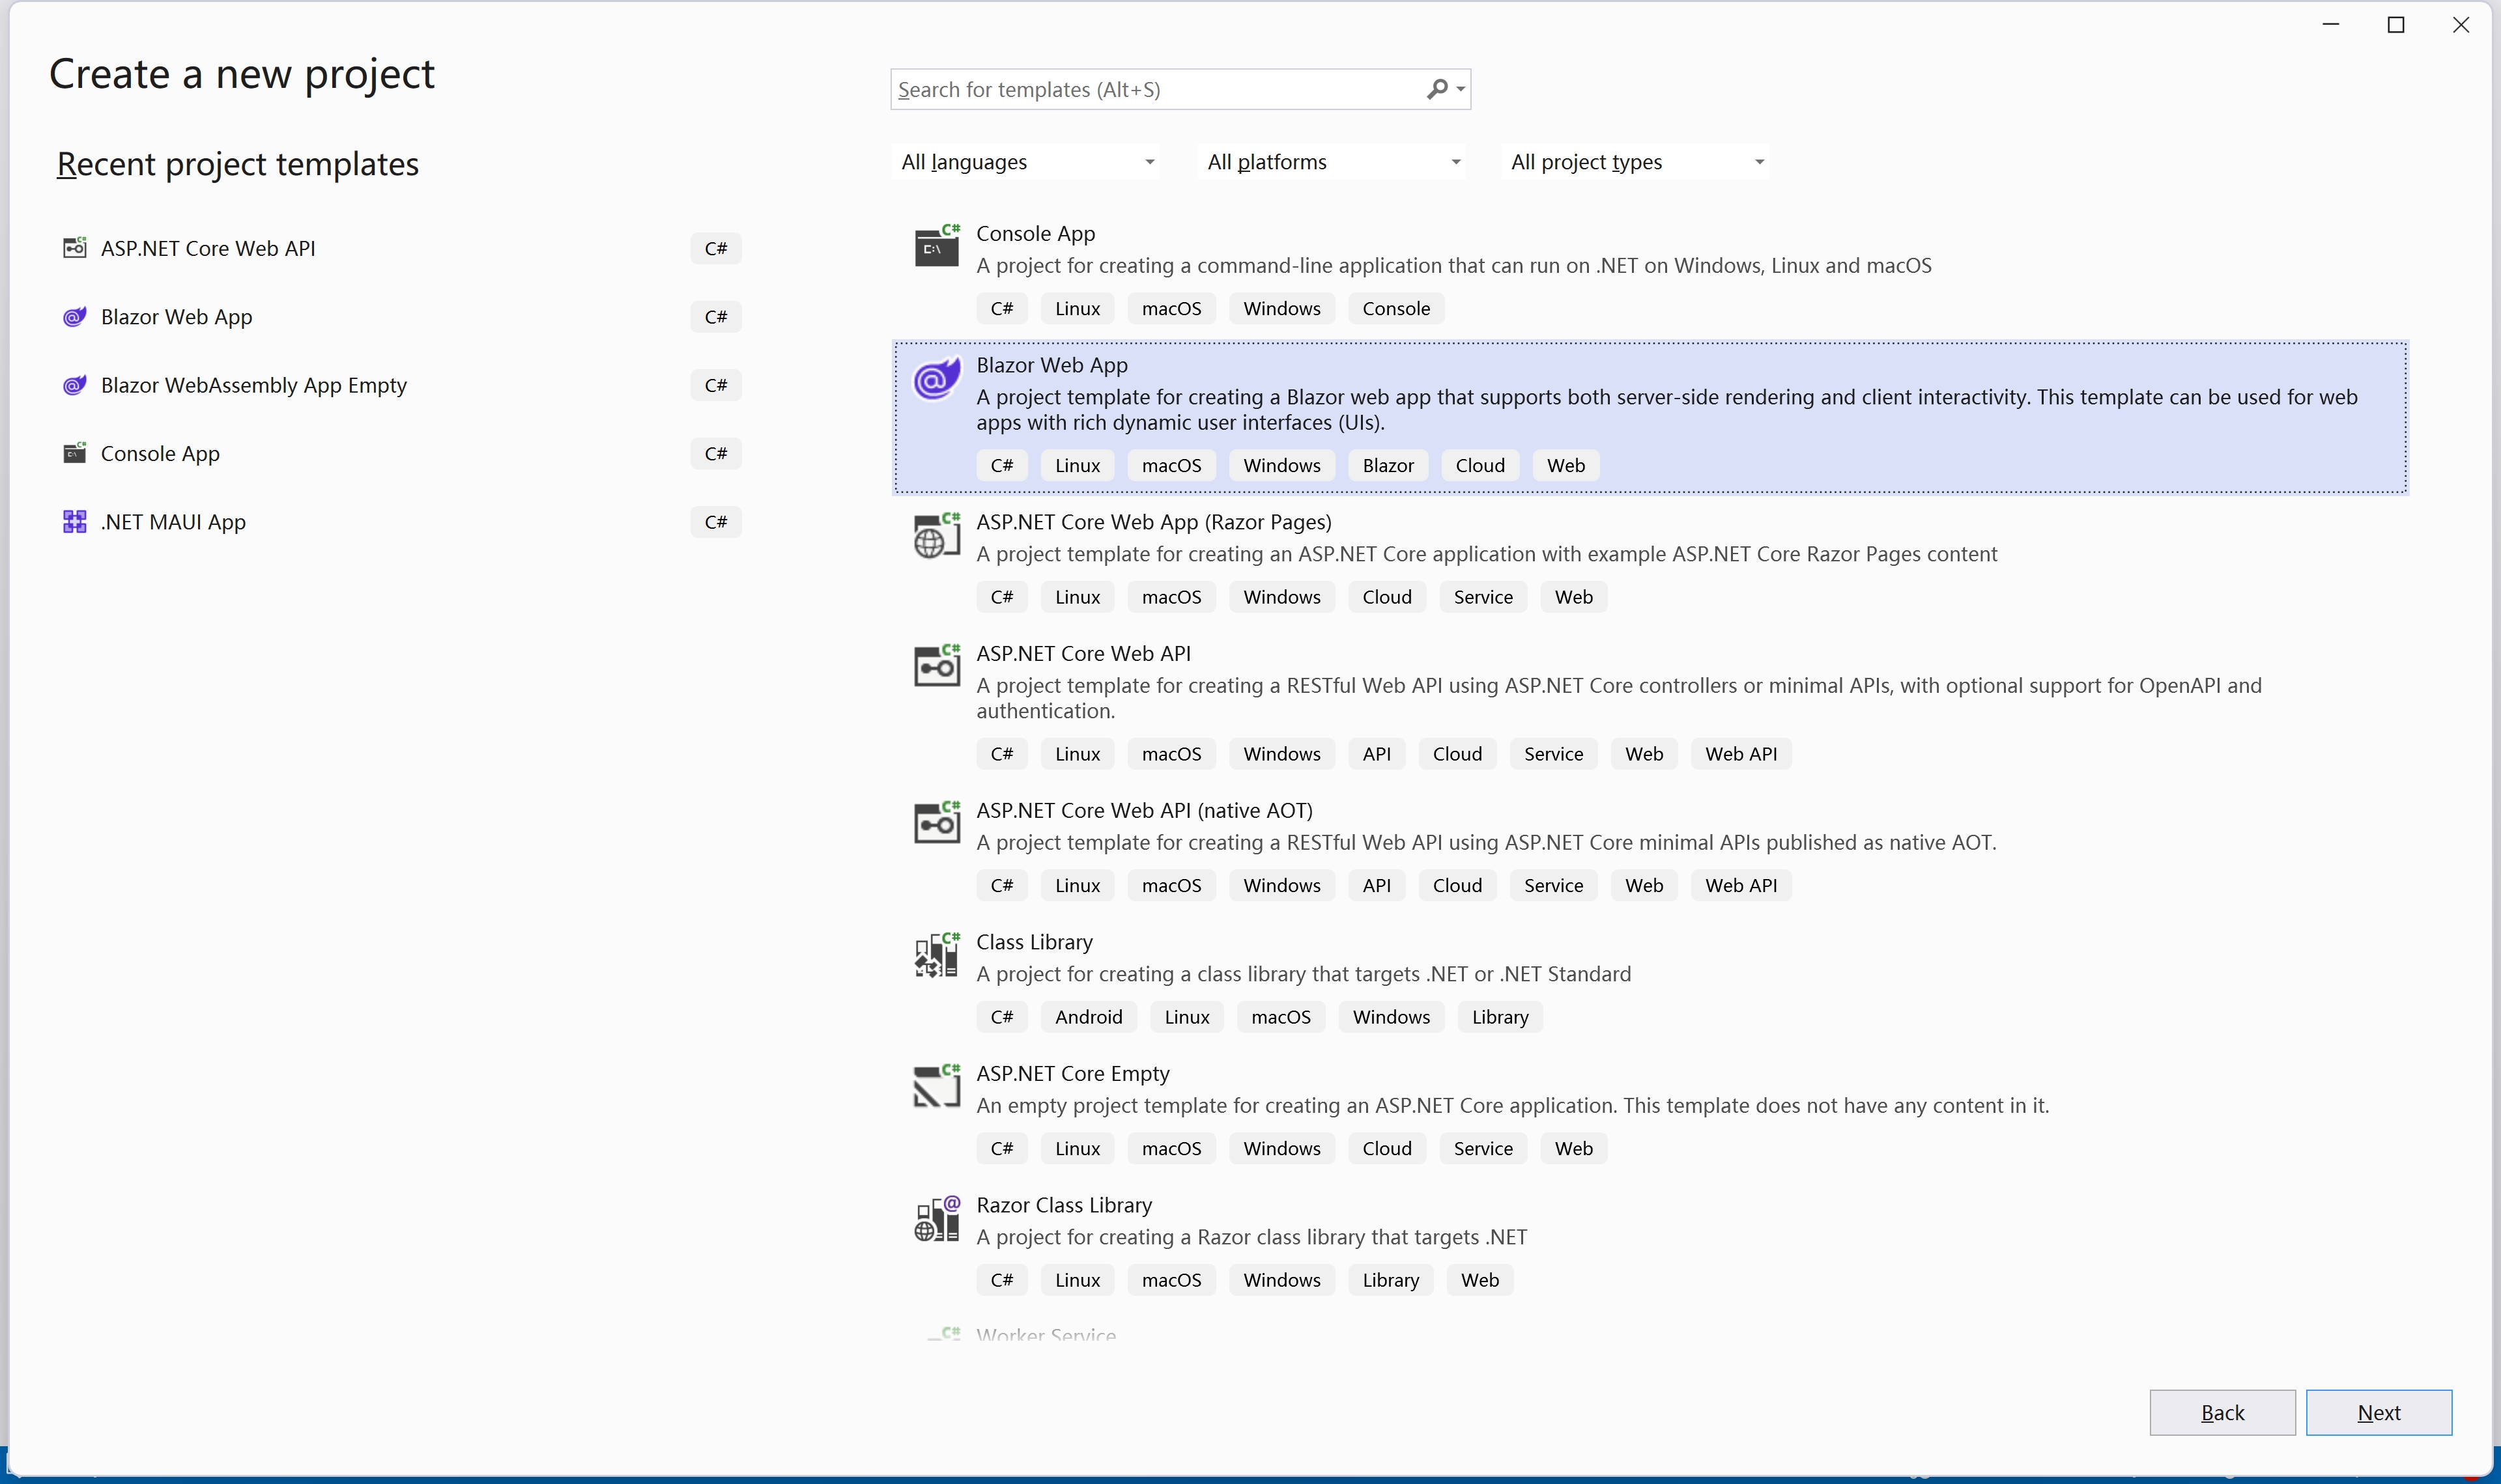Image resolution: width=2501 pixels, height=1484 pixels.
Task: Click the Next button
Action: click(2378, 1412)
